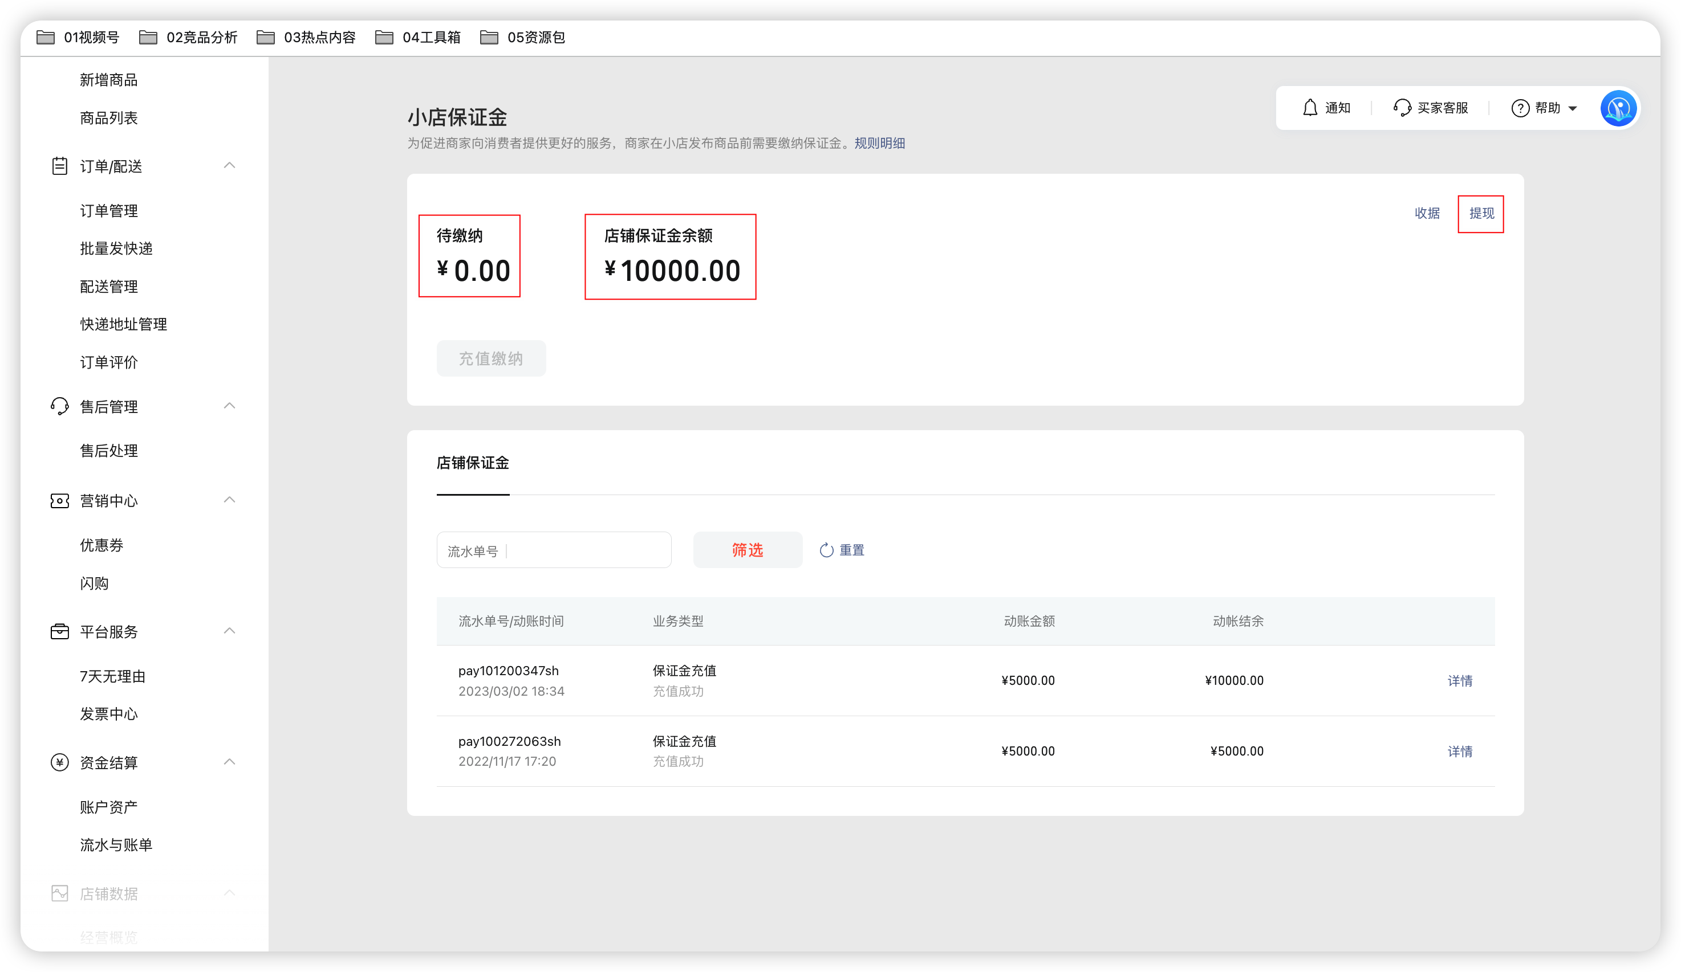Viewport: 1681px width, 972px height.
Task: Click the 资金结算 yen icon
Action: [59, 762]
